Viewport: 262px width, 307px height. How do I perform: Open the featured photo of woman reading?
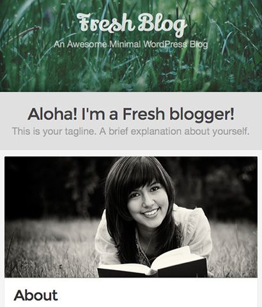[131, 217]
